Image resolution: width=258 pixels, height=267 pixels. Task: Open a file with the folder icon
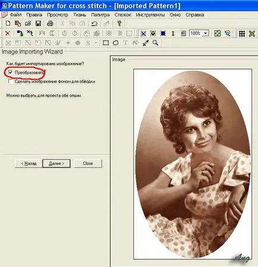pos(28,23)
